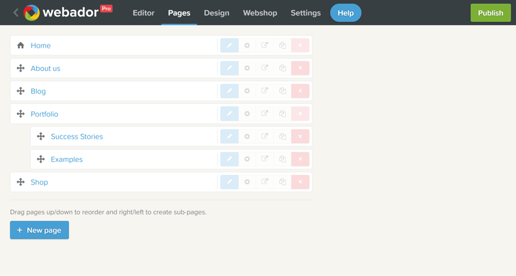Duplicate the Portfolio page using copy icon

tap(283, 114)
